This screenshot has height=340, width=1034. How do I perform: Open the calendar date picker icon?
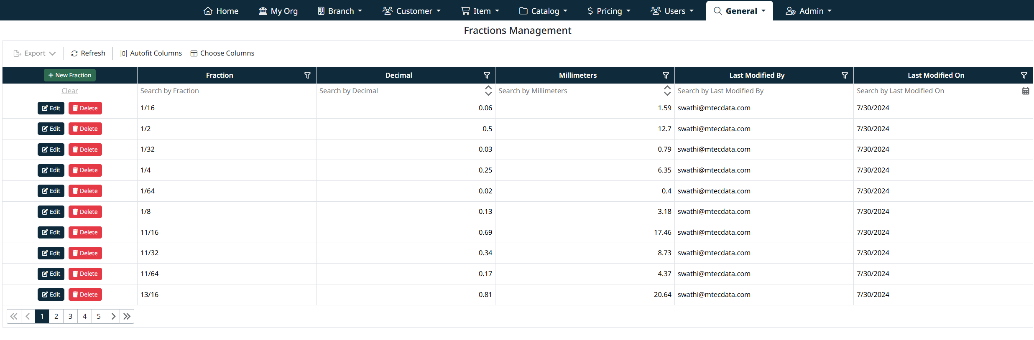pyautogui.click(x=1026, y=91)
